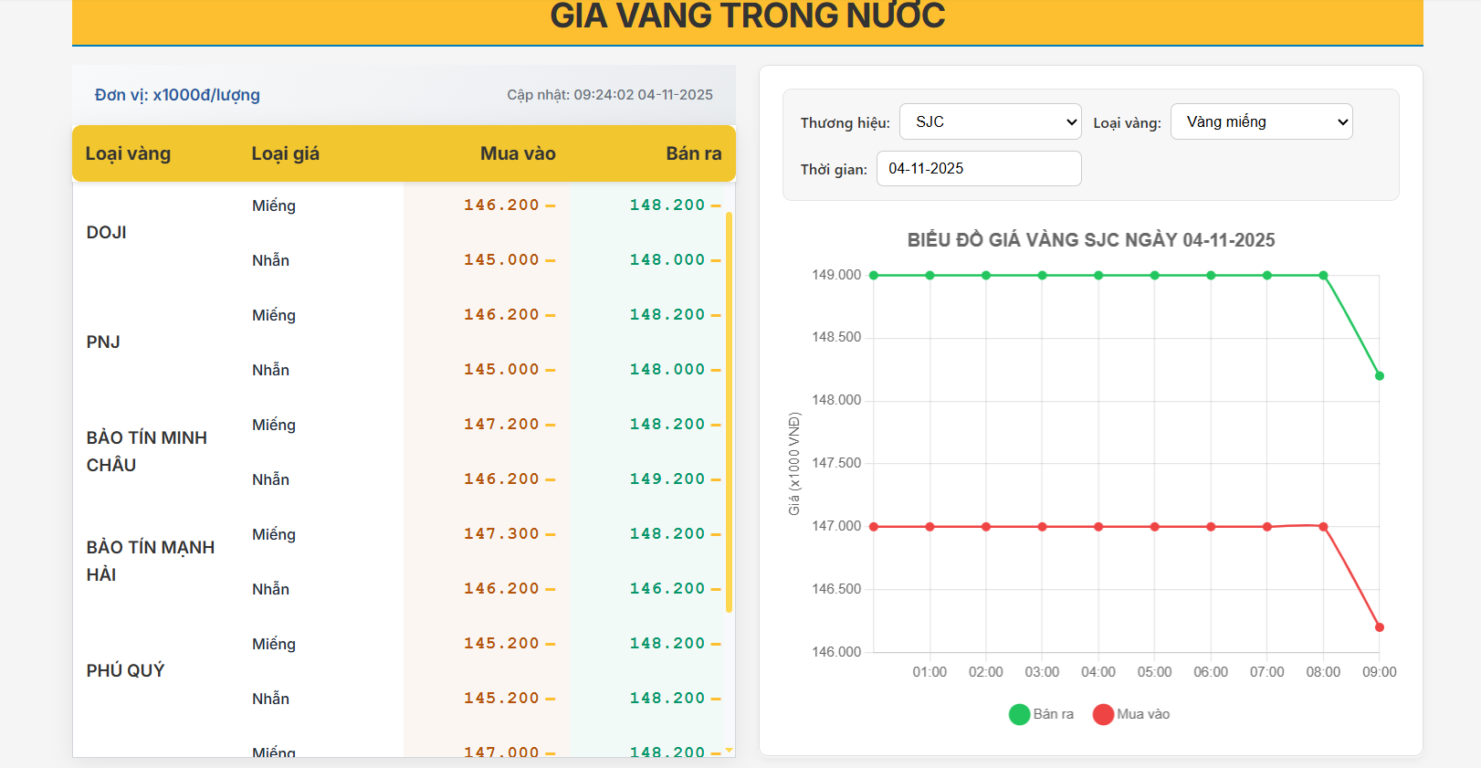Click the 09:00 Bán ra data point

[1380, 376]
